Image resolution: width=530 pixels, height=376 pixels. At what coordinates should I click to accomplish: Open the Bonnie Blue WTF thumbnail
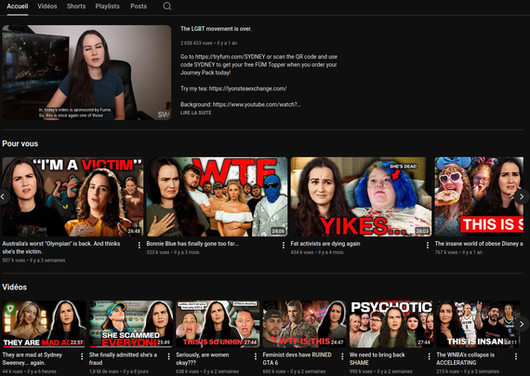point(217,196)
